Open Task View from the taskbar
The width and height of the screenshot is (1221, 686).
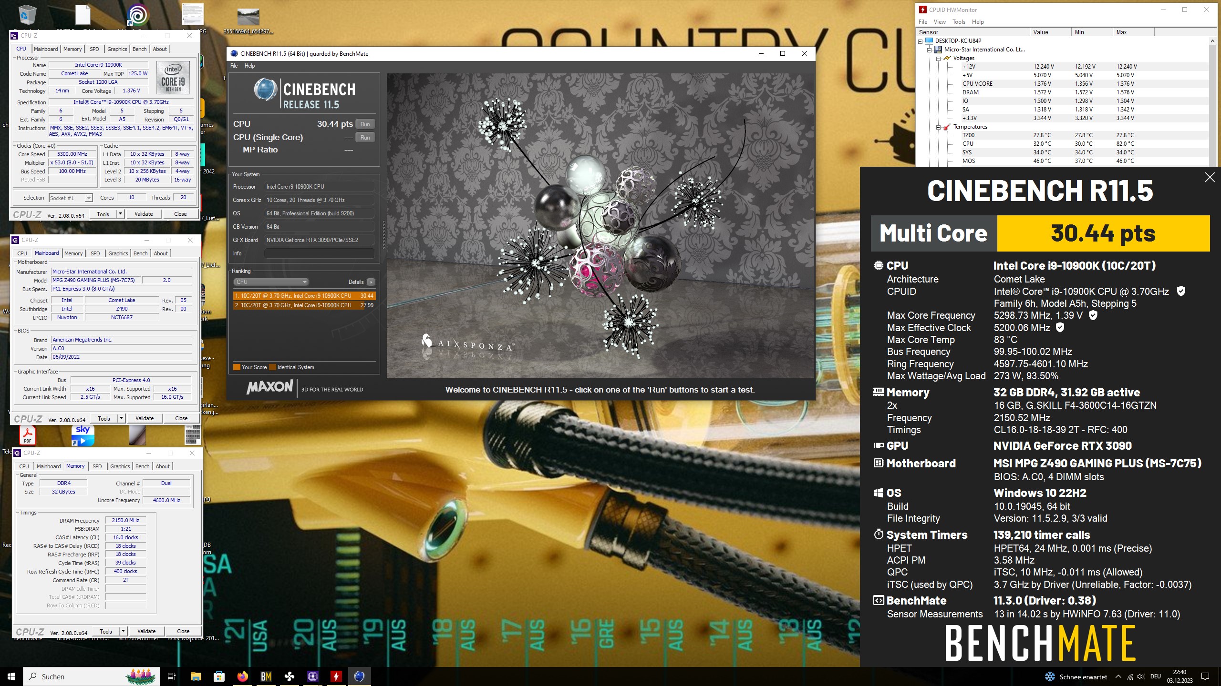tap(172, 676)
